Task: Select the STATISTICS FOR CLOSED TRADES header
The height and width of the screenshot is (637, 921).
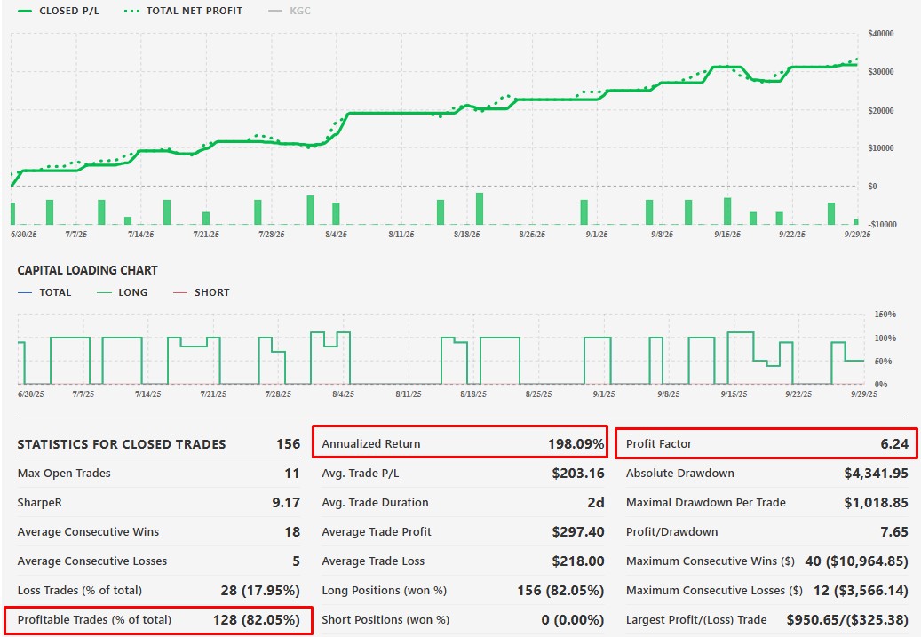Action: click(122, 444)
